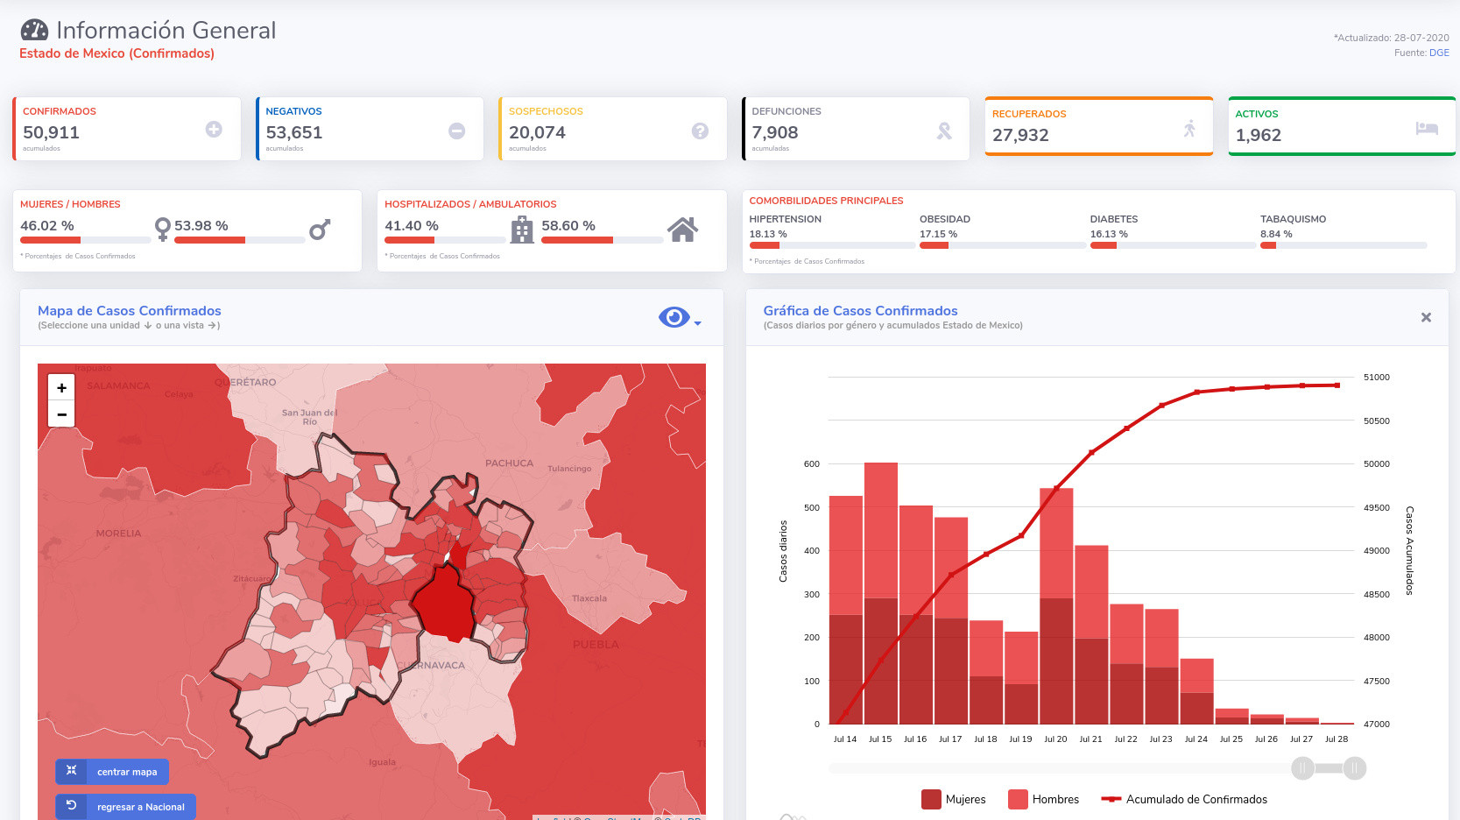The height and width of the screenshot is (820, 1460).
Task: Click the centrar mapa button
Action: (112, 772)
